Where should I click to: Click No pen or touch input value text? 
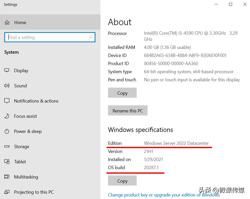(x=192, y=80)
